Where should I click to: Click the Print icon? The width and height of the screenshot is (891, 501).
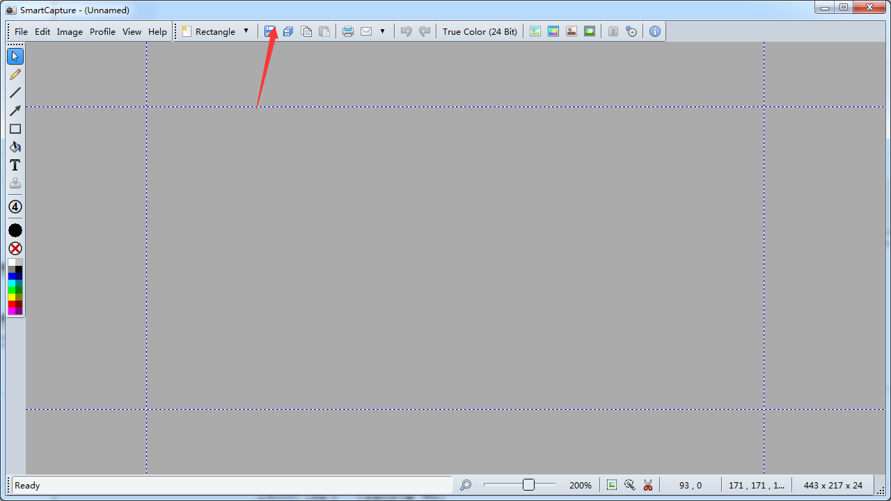point(348,31)
